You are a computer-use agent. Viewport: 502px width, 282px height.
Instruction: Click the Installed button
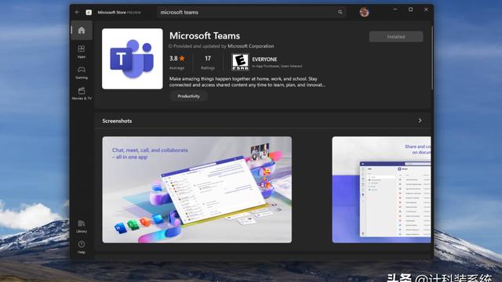396,37
